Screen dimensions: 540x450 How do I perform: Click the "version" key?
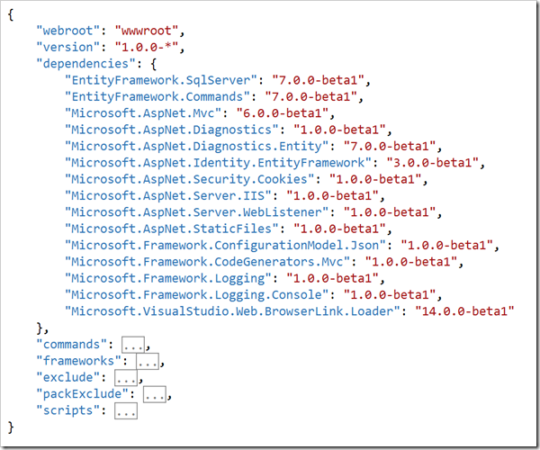pyautogui.click(x=68, y=47)
